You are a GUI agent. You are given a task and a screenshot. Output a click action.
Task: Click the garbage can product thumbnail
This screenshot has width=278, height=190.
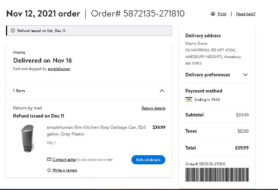(x=27, y=138)
